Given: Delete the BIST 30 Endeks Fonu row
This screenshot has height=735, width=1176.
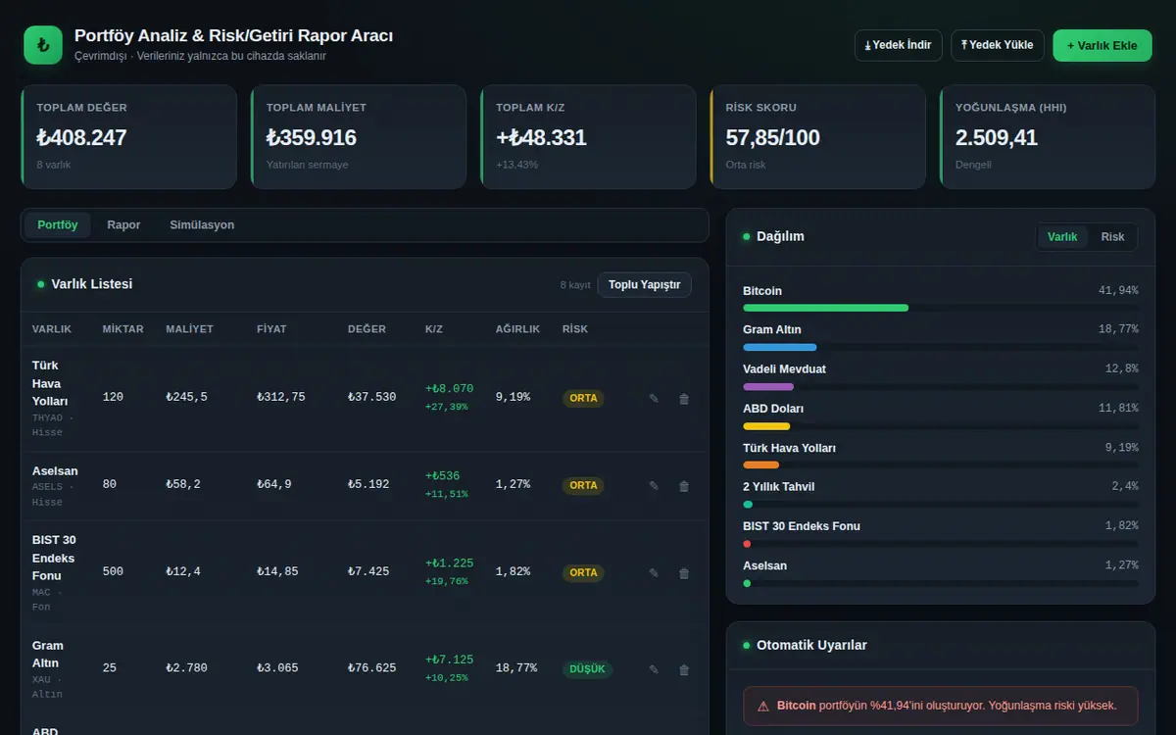Looking at the screenshot, I should point(684,573).
